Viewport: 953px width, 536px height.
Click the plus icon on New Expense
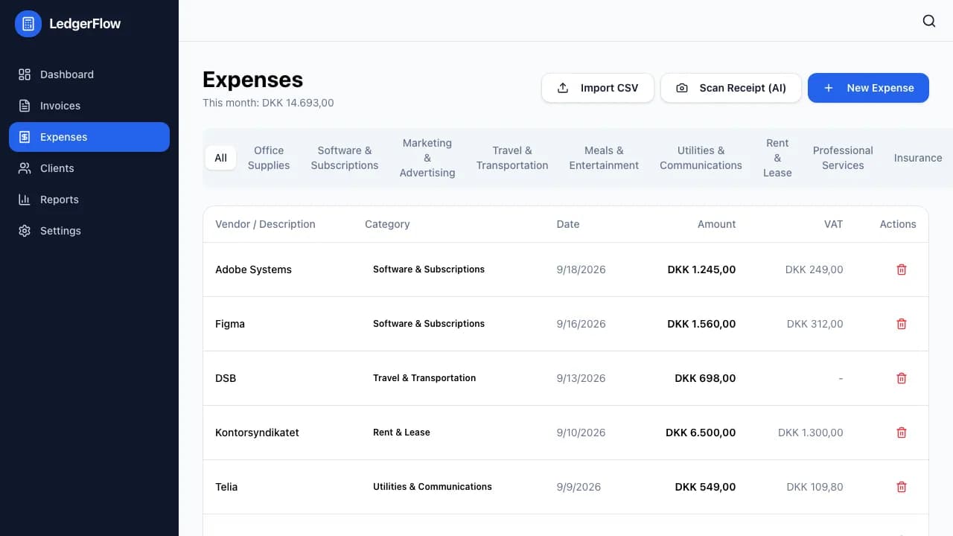pos(829,88)
